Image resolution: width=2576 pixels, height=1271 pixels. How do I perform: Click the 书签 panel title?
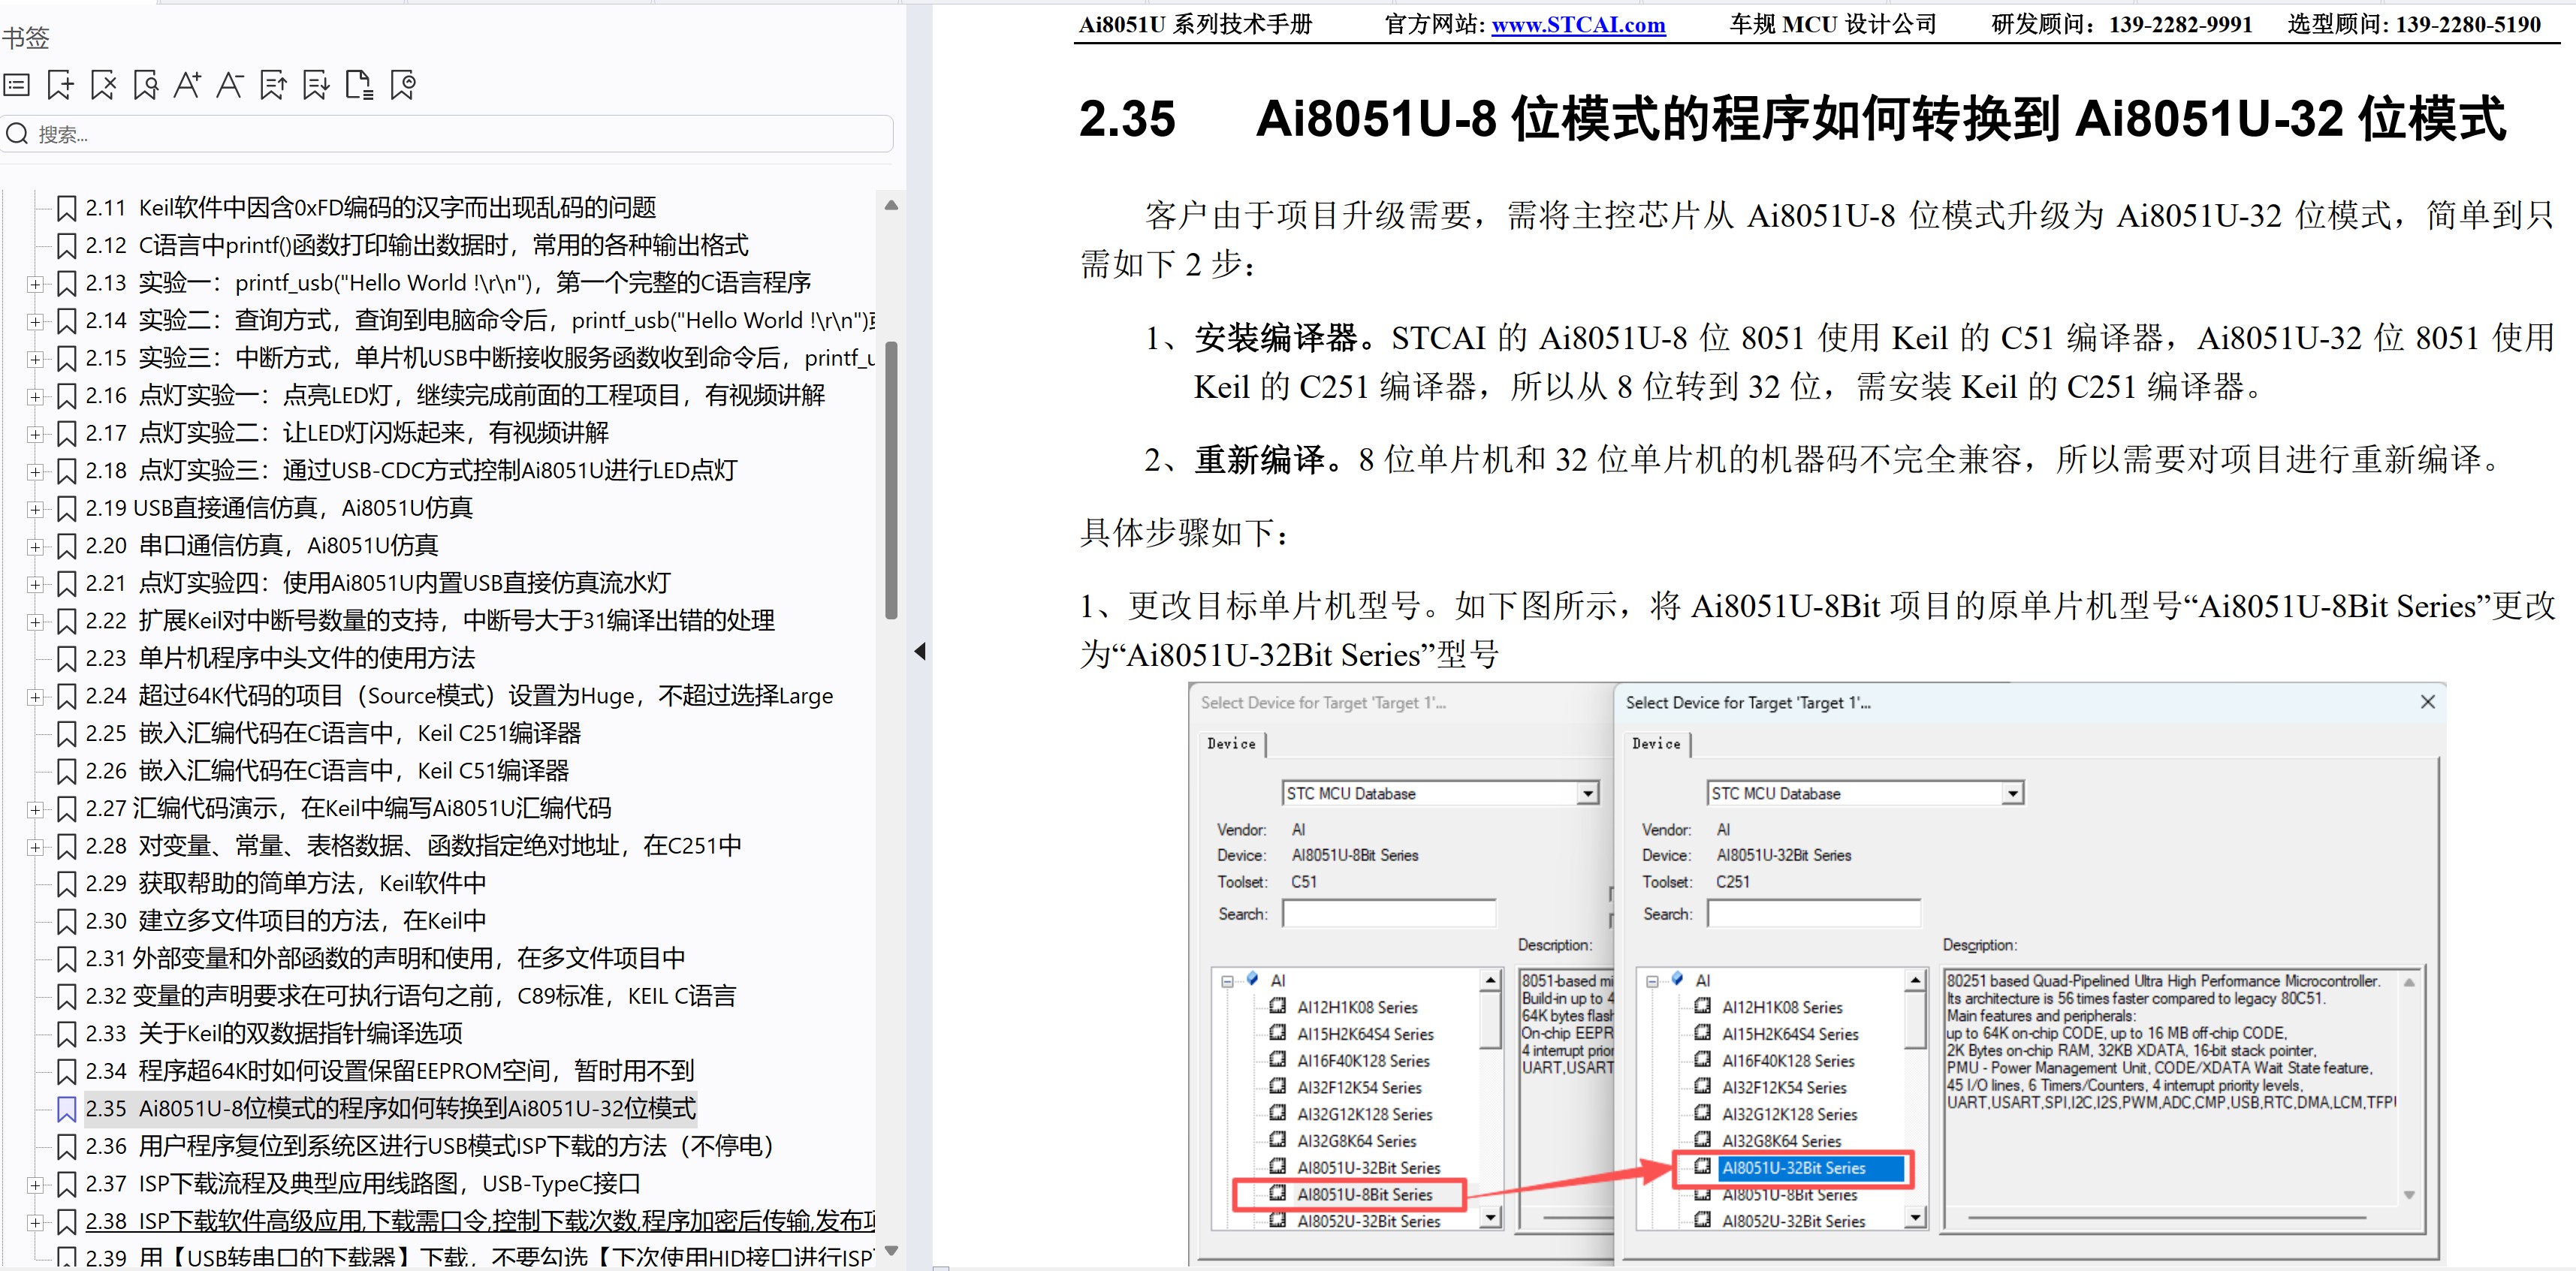click(x=26, y=38)
